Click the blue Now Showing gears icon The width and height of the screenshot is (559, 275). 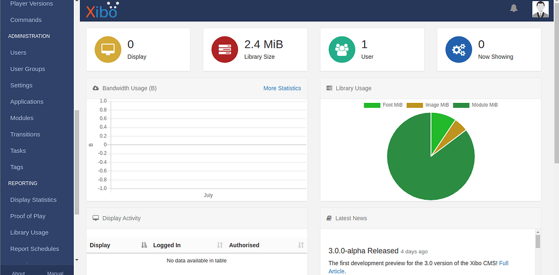pyautogui.click(x=459, y=50)
